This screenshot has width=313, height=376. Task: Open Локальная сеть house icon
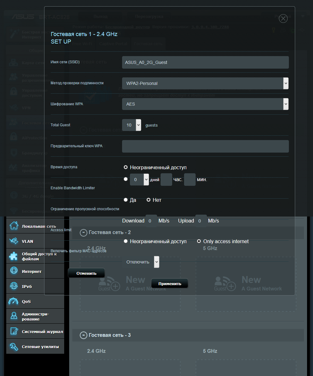tap(14, 226)
